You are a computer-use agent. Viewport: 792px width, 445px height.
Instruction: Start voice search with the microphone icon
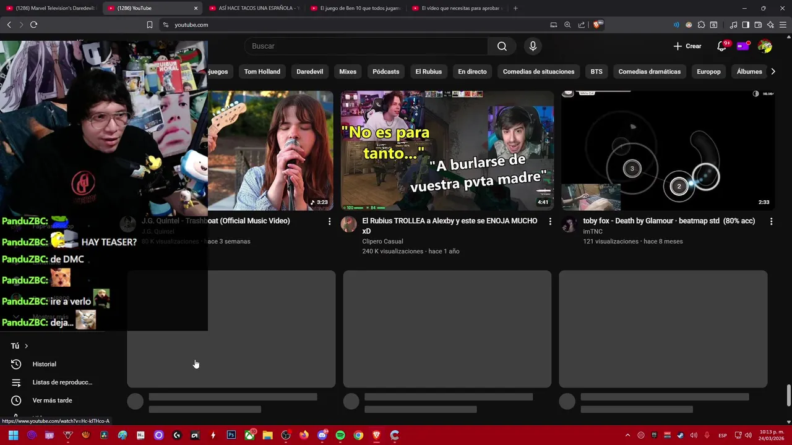(x=533, y=46)
